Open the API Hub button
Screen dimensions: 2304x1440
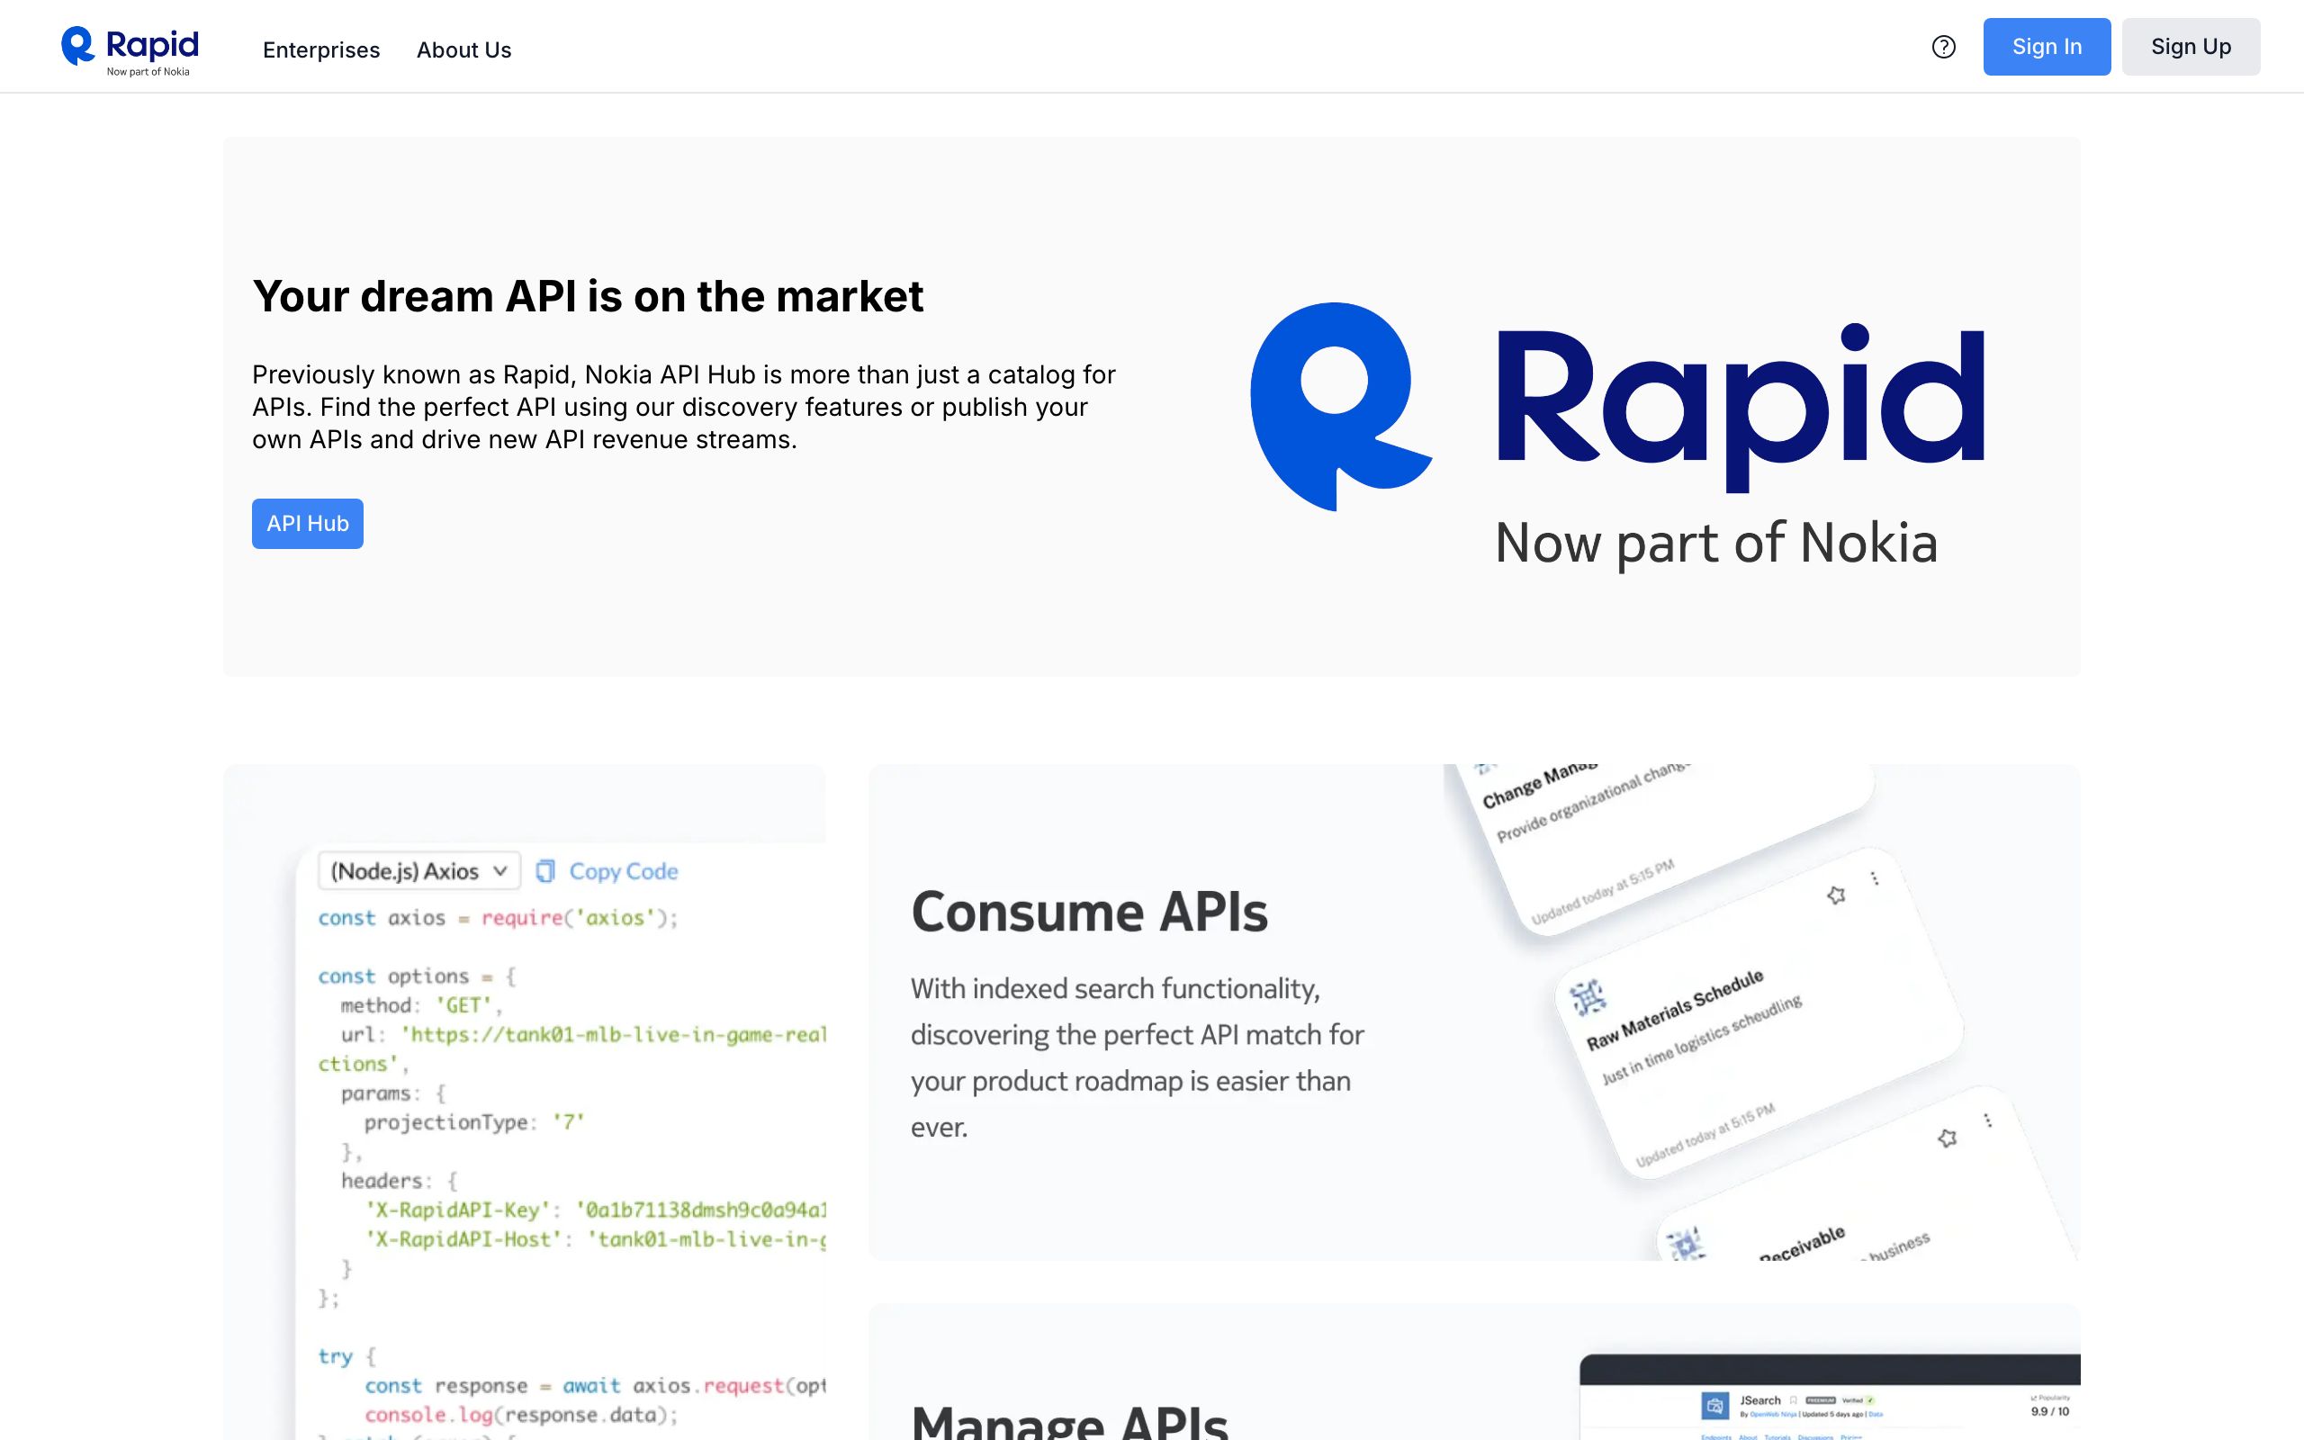coord(308,523)
